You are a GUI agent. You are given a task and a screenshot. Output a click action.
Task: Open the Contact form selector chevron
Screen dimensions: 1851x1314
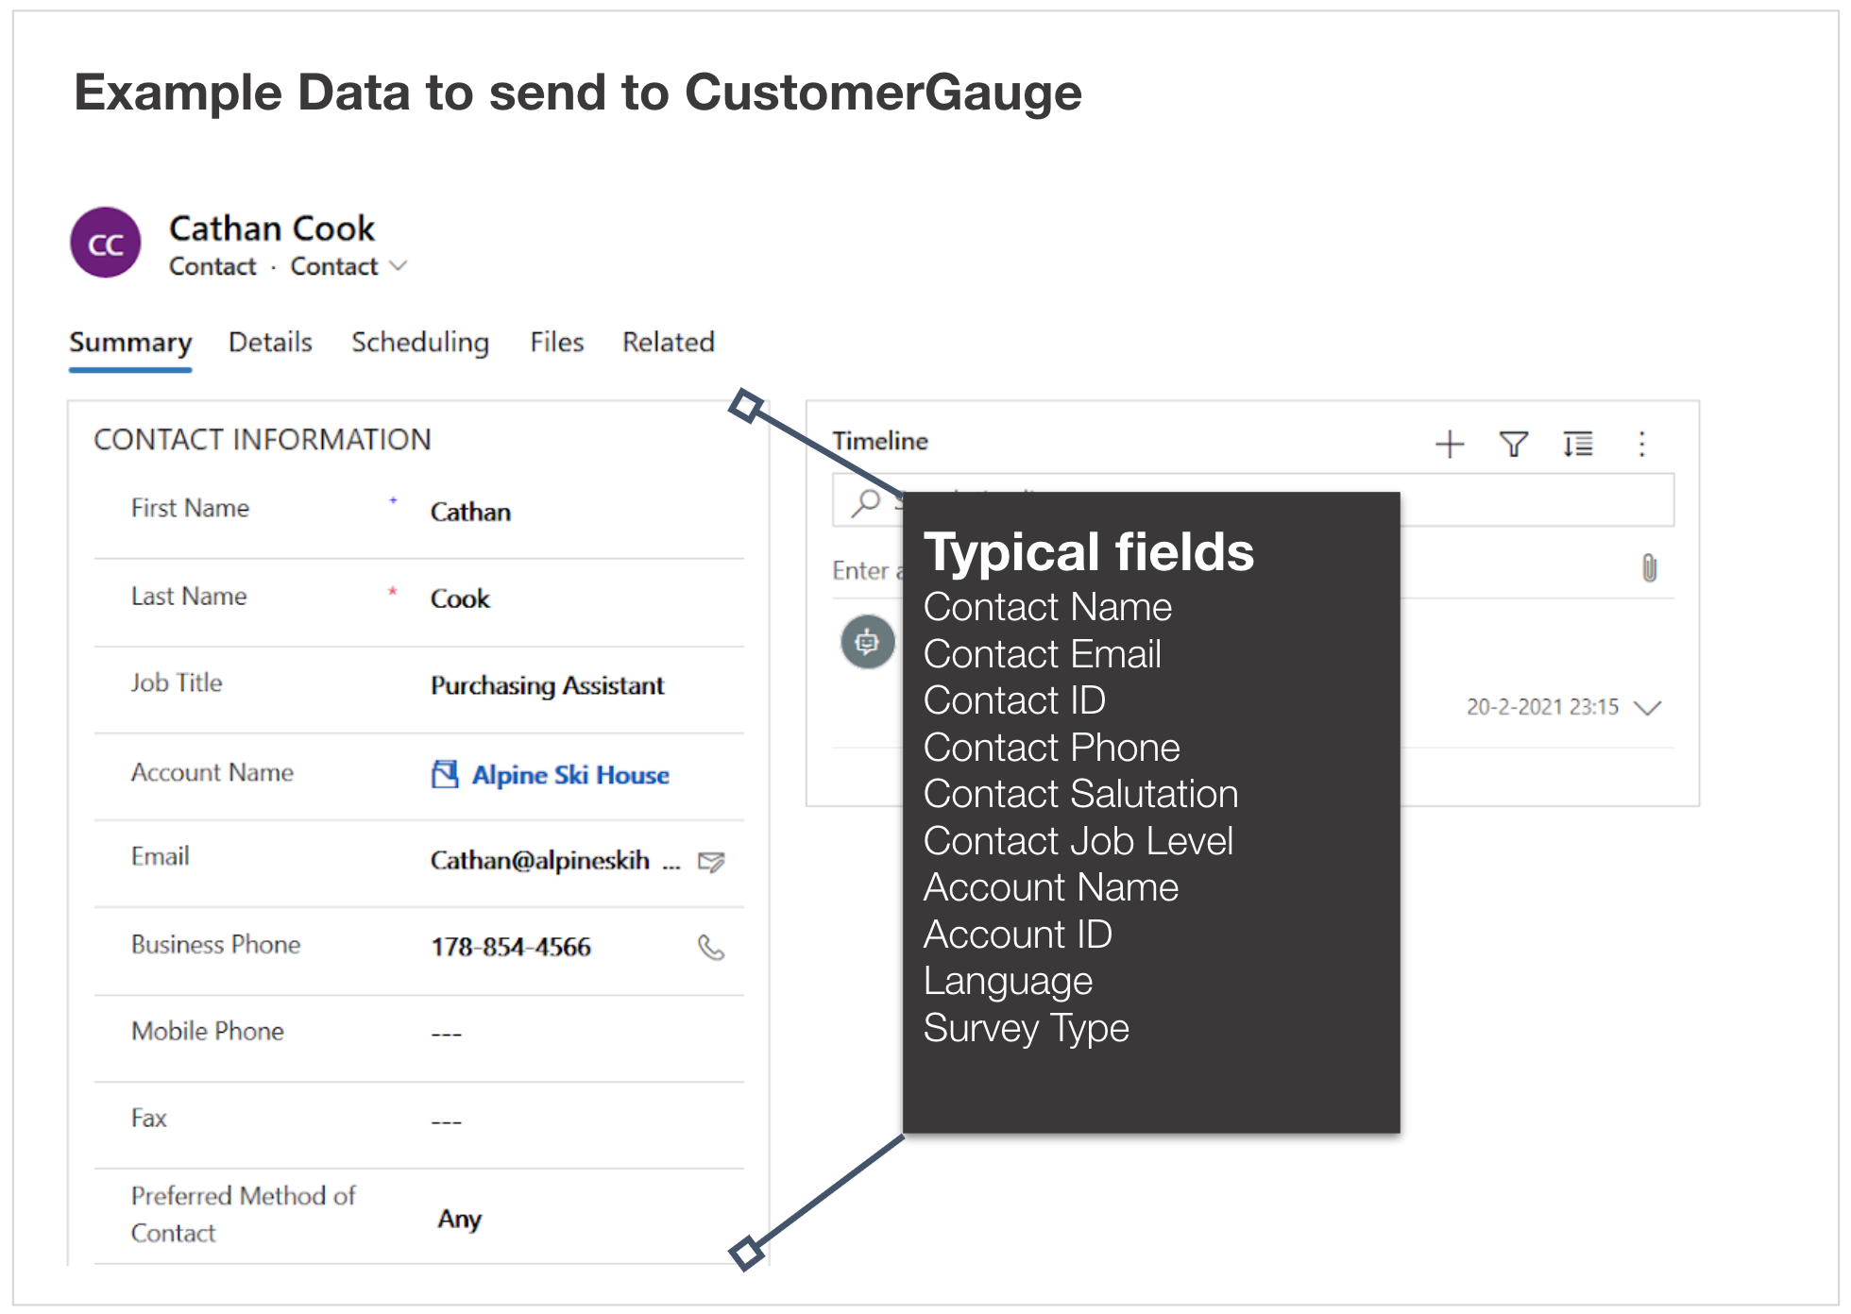coord(399,267)
